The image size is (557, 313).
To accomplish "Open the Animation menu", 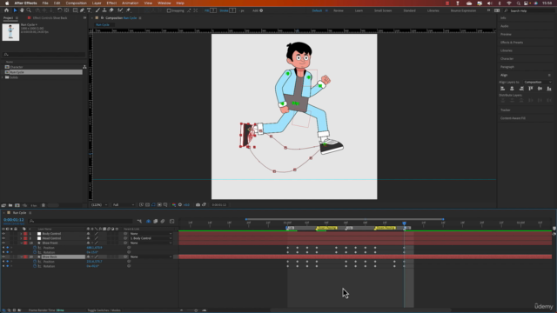I will point(130,3).
